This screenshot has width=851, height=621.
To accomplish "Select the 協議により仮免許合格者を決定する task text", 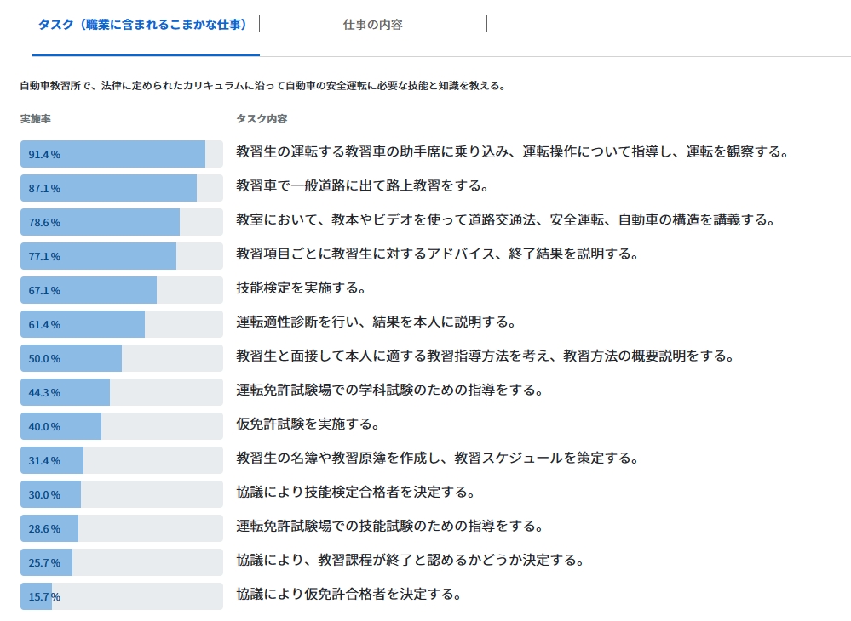I will pyautogui.click(x=348, y=595).
